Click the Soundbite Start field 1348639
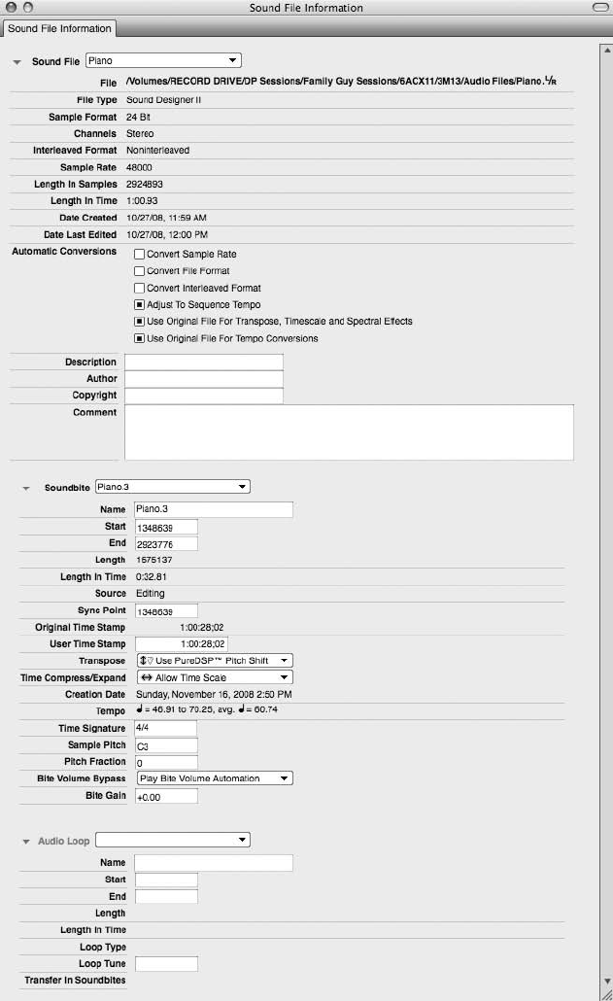This screenshot has height=1001, width=613. [166, 528]
